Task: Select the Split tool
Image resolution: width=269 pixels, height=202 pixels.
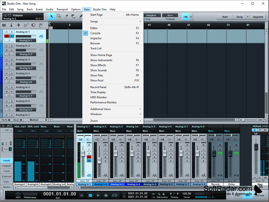Action: [x=66, y=17]
